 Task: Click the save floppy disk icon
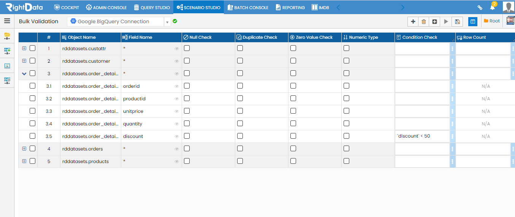point(457,22)
